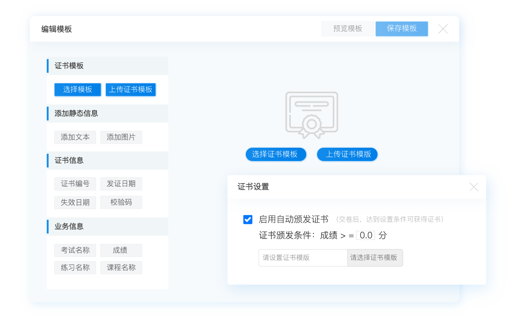Click the 请设置证书模版 input field

click(x=303, y=258)
